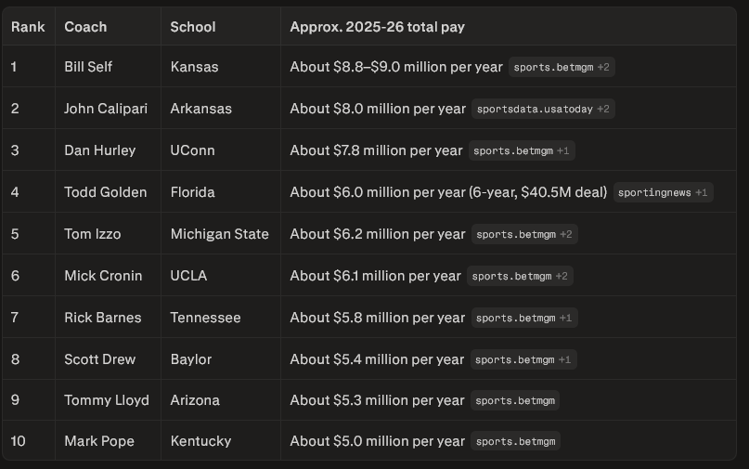Image resolution: width=749 pixels, height=469 pixels.
Task: Select the Approx. 2025-26 total pay header
Action: click(x=377, y=27)
